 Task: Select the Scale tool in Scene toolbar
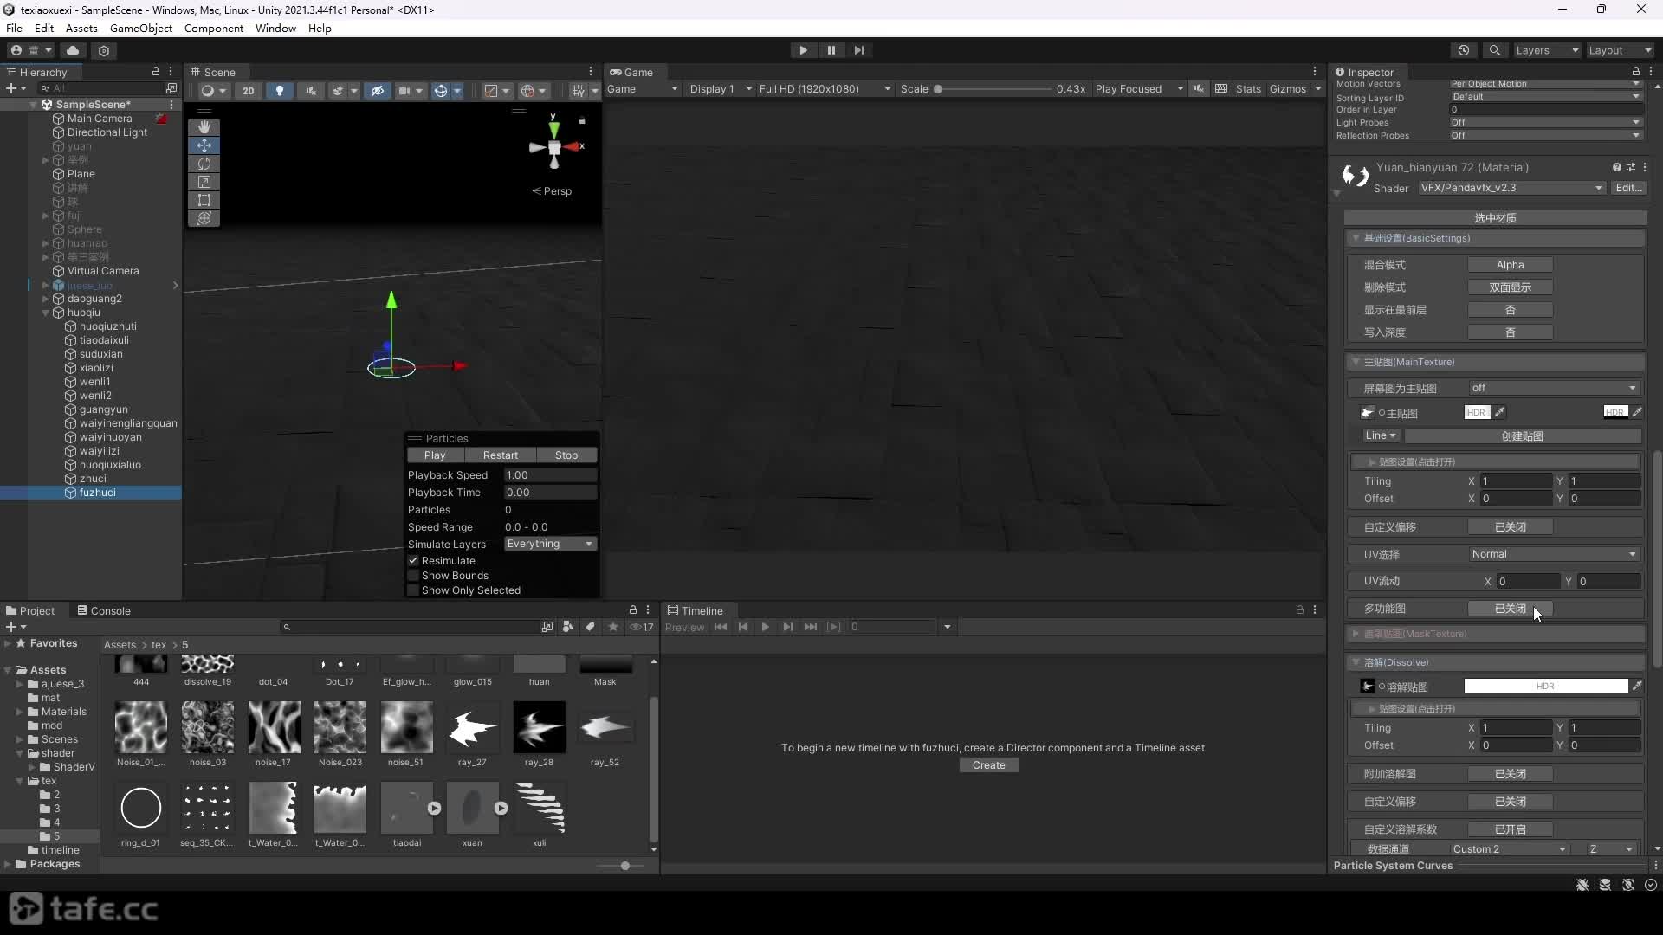tap(204, 182)
